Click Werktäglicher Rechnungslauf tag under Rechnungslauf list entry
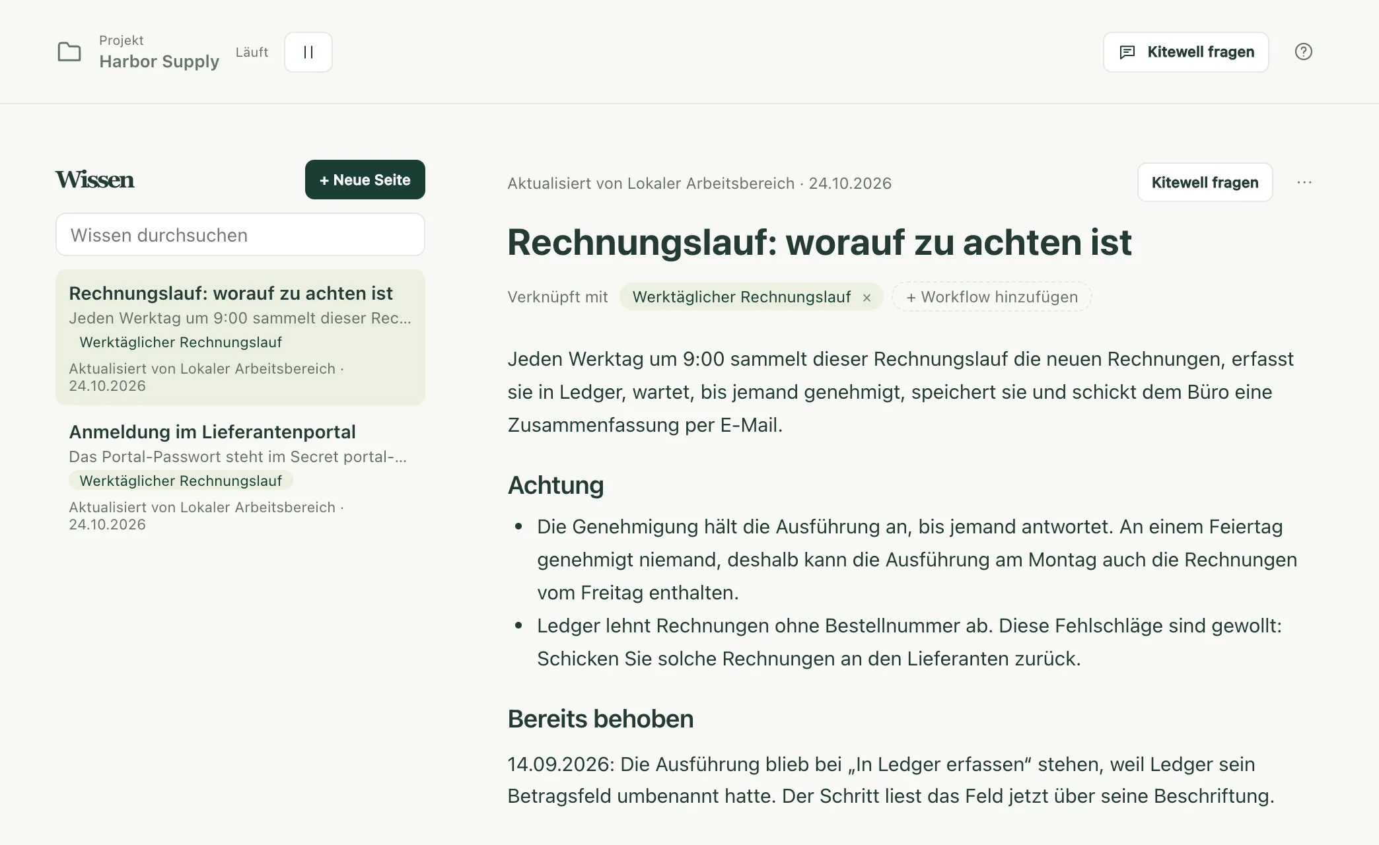This screenshot has height=845, width=1379. [x=180, y=342]
